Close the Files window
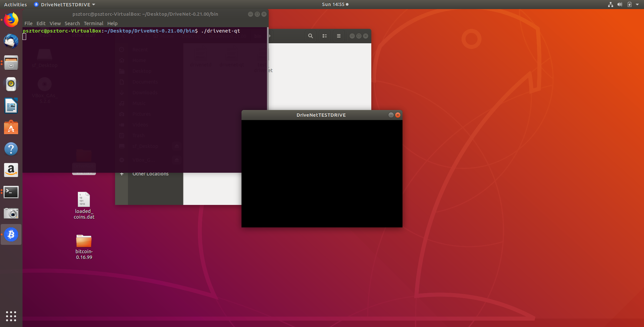 pos(366,36)
